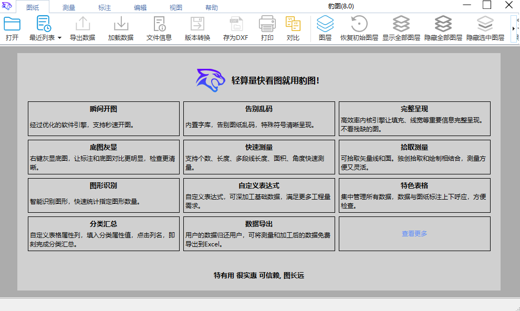520x311 pixels.
Task: Click the Export Data (导出数据) icon
Action: point(82,24)
